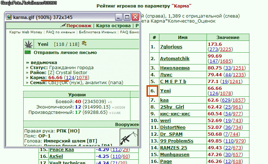The image size is (268, 164).
Task: Open Николаевна player profile
Action: click(175, 68)
